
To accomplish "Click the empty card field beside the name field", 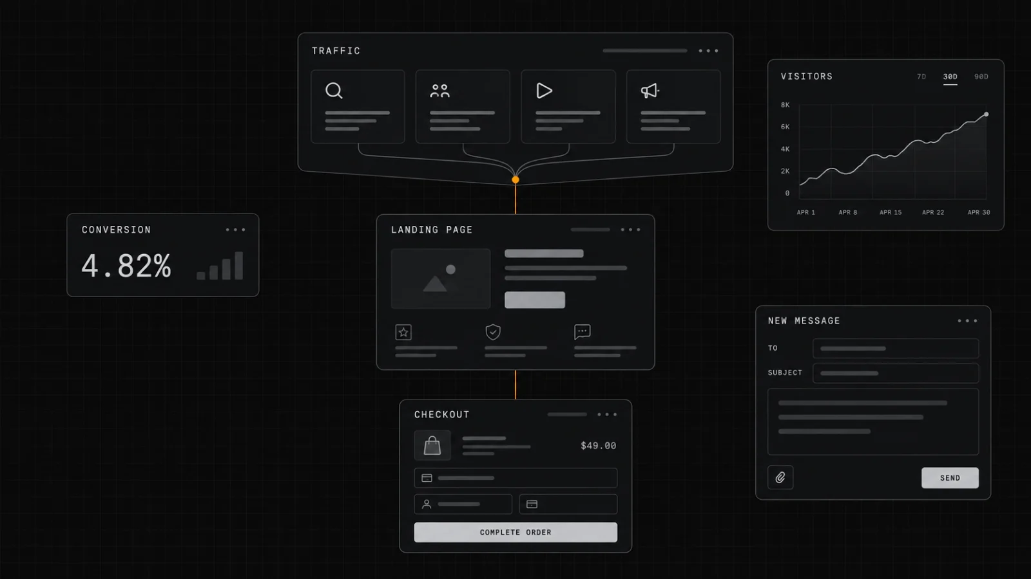I will (x=568, y=504).
